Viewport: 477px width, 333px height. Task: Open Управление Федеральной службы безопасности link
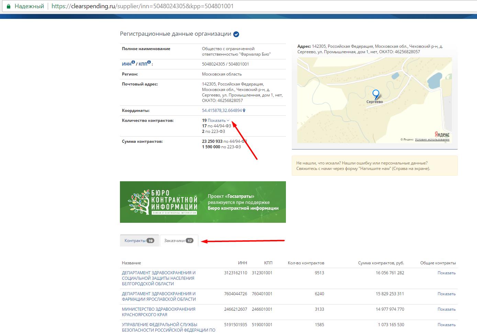(x=168, y=327)
